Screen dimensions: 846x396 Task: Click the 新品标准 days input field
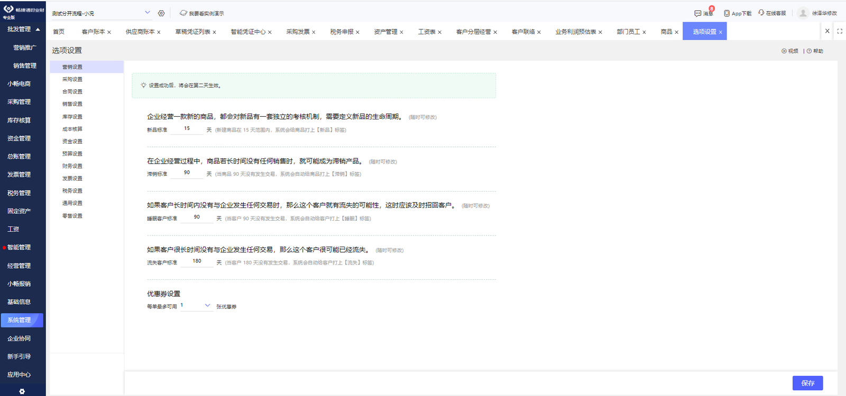click(x=187, y=129)
